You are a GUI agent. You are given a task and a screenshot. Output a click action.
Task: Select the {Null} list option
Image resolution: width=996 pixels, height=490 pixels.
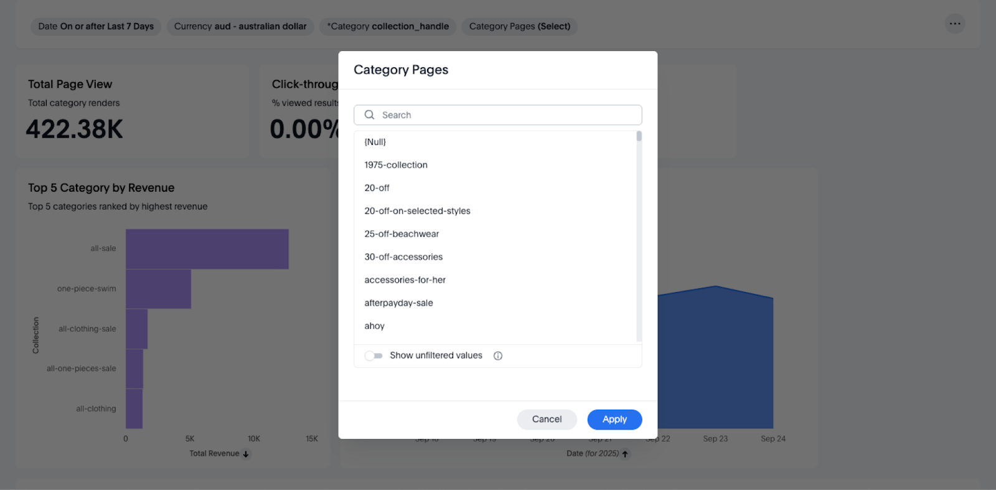tap(375, 142)
